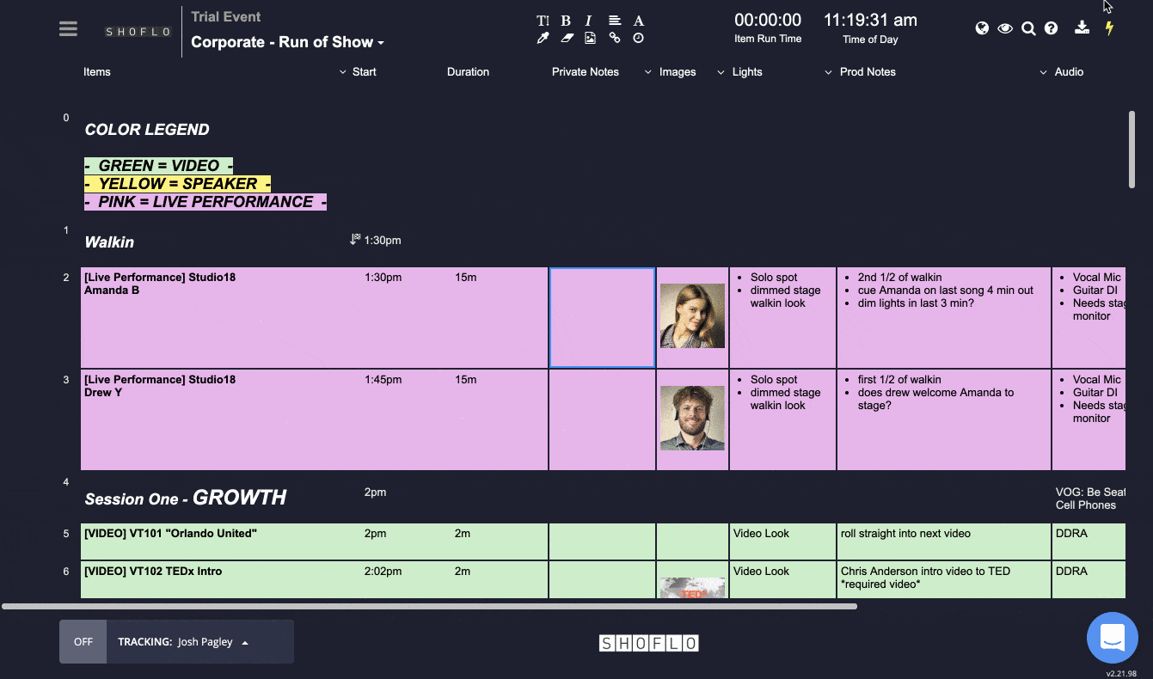The width and height of the screenshot is (1153, 679).
Task: Open the insert image tool
Action: 590,38
